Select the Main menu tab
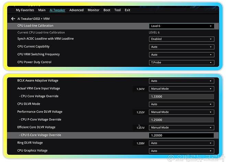Screen dimensions: 226x162 (42, 10)
